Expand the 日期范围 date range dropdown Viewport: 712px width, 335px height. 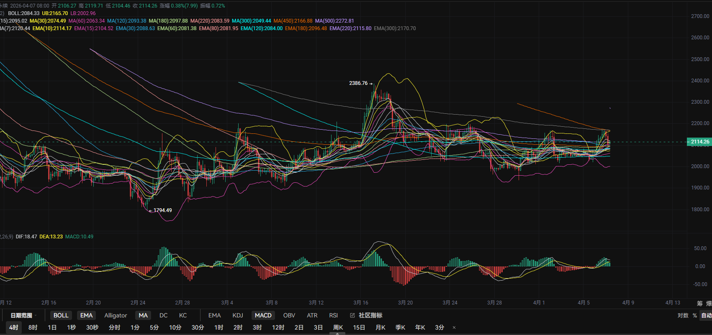click(23, 315)
